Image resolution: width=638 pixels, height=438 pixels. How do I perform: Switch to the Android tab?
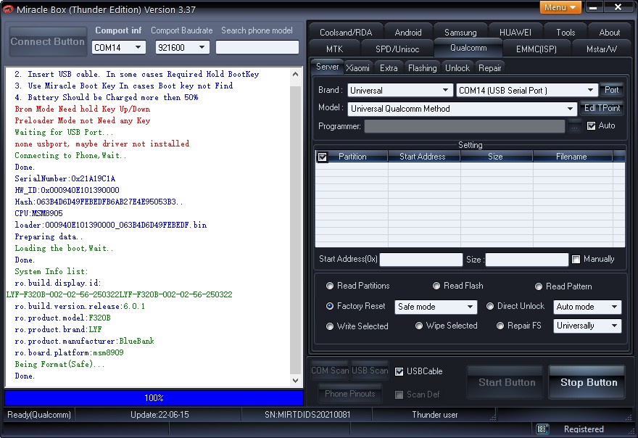[408, 32]
